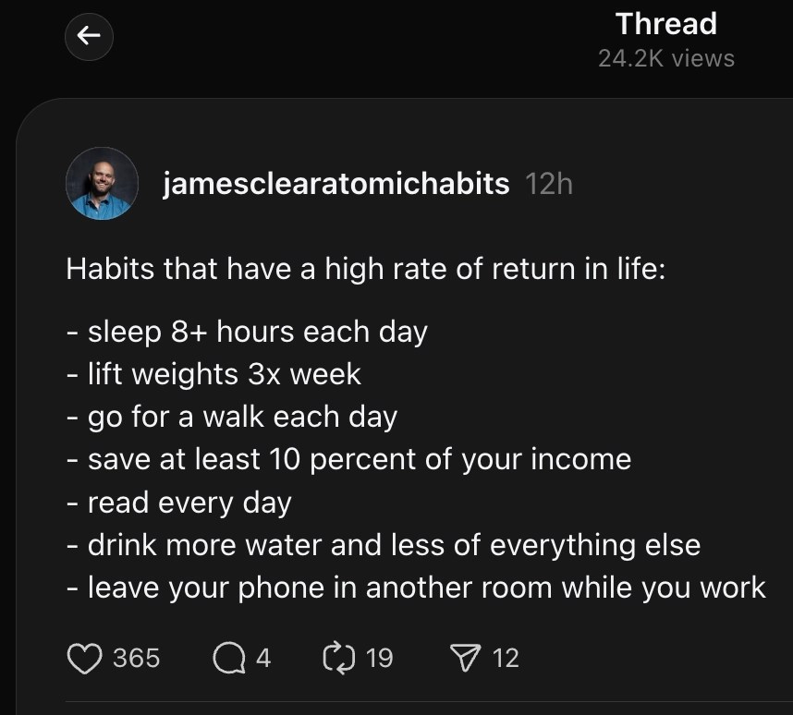This screenshot has height=715, width=793.
Task: View the 365 likes list
Action: pos(139,658)
